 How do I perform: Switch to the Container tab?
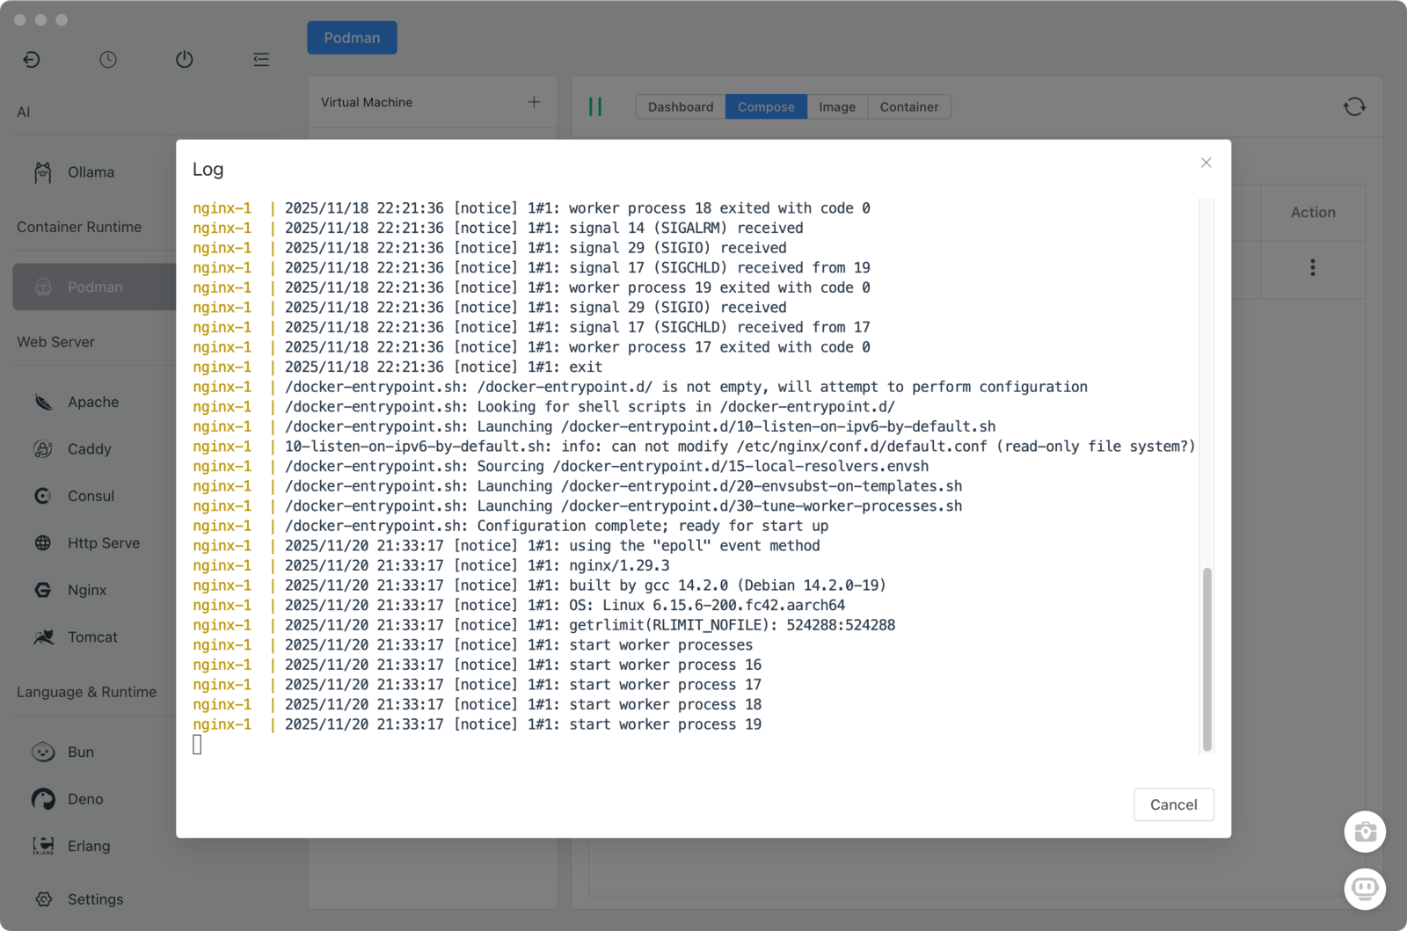908,107
